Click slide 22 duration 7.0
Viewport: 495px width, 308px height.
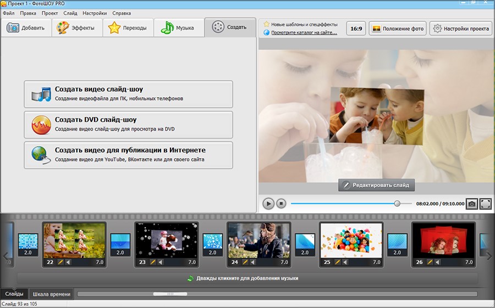(x=100, y=262)
